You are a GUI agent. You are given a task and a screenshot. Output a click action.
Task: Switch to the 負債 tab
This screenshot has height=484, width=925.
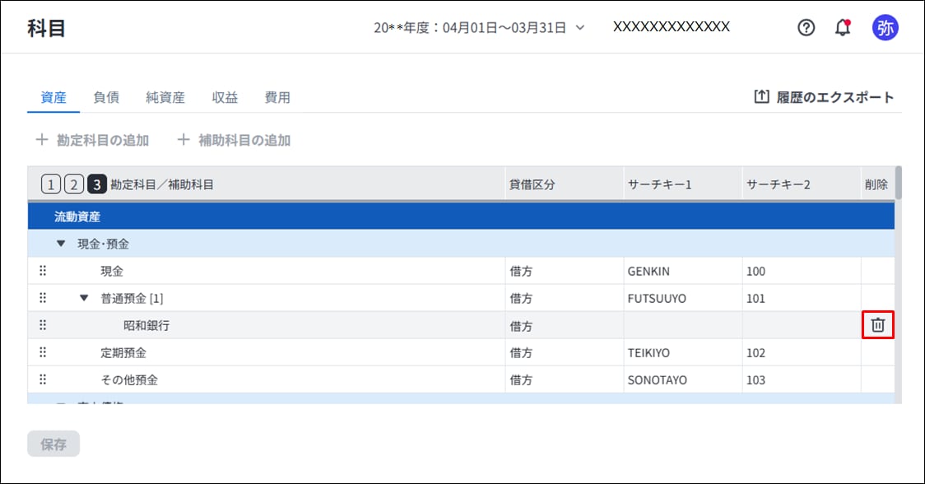click(106, 97)
